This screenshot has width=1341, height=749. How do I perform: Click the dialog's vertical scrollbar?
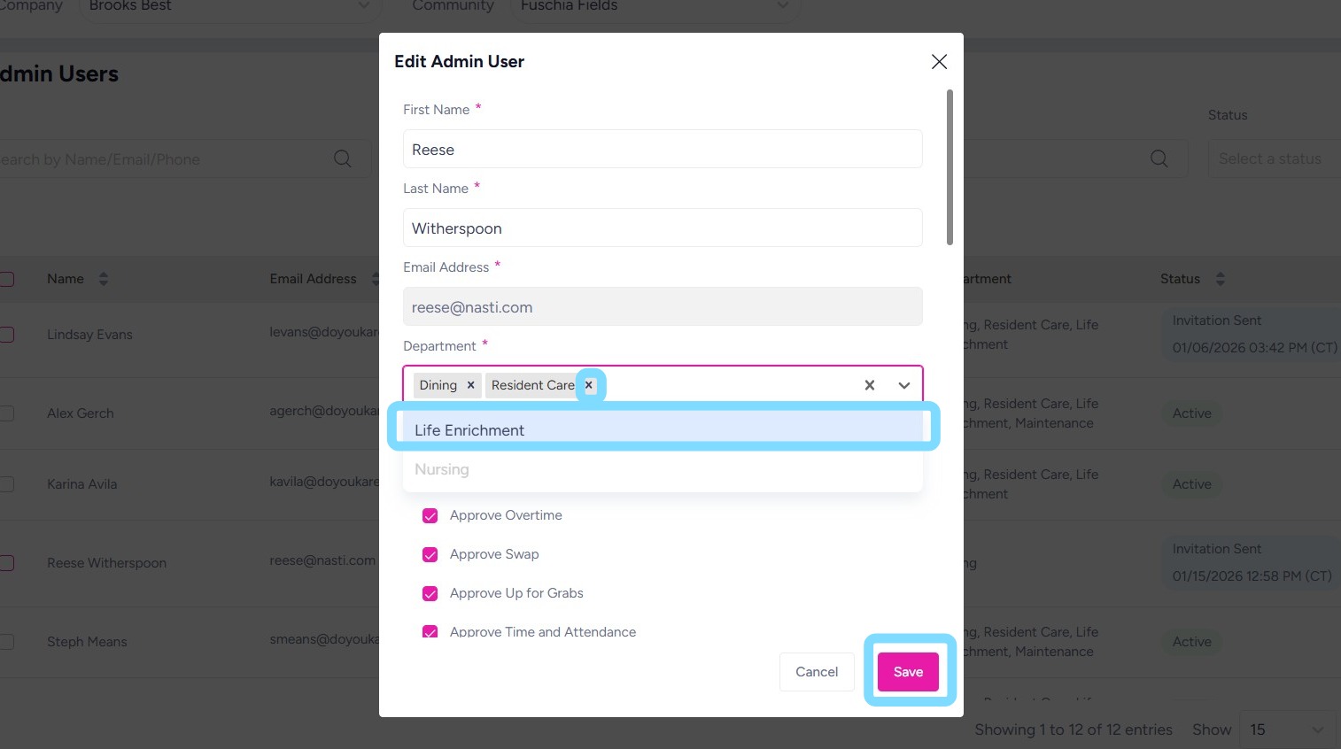[950, 168]
